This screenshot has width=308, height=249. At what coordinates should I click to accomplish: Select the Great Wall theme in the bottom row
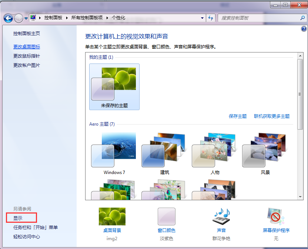[x=215, y=190]
